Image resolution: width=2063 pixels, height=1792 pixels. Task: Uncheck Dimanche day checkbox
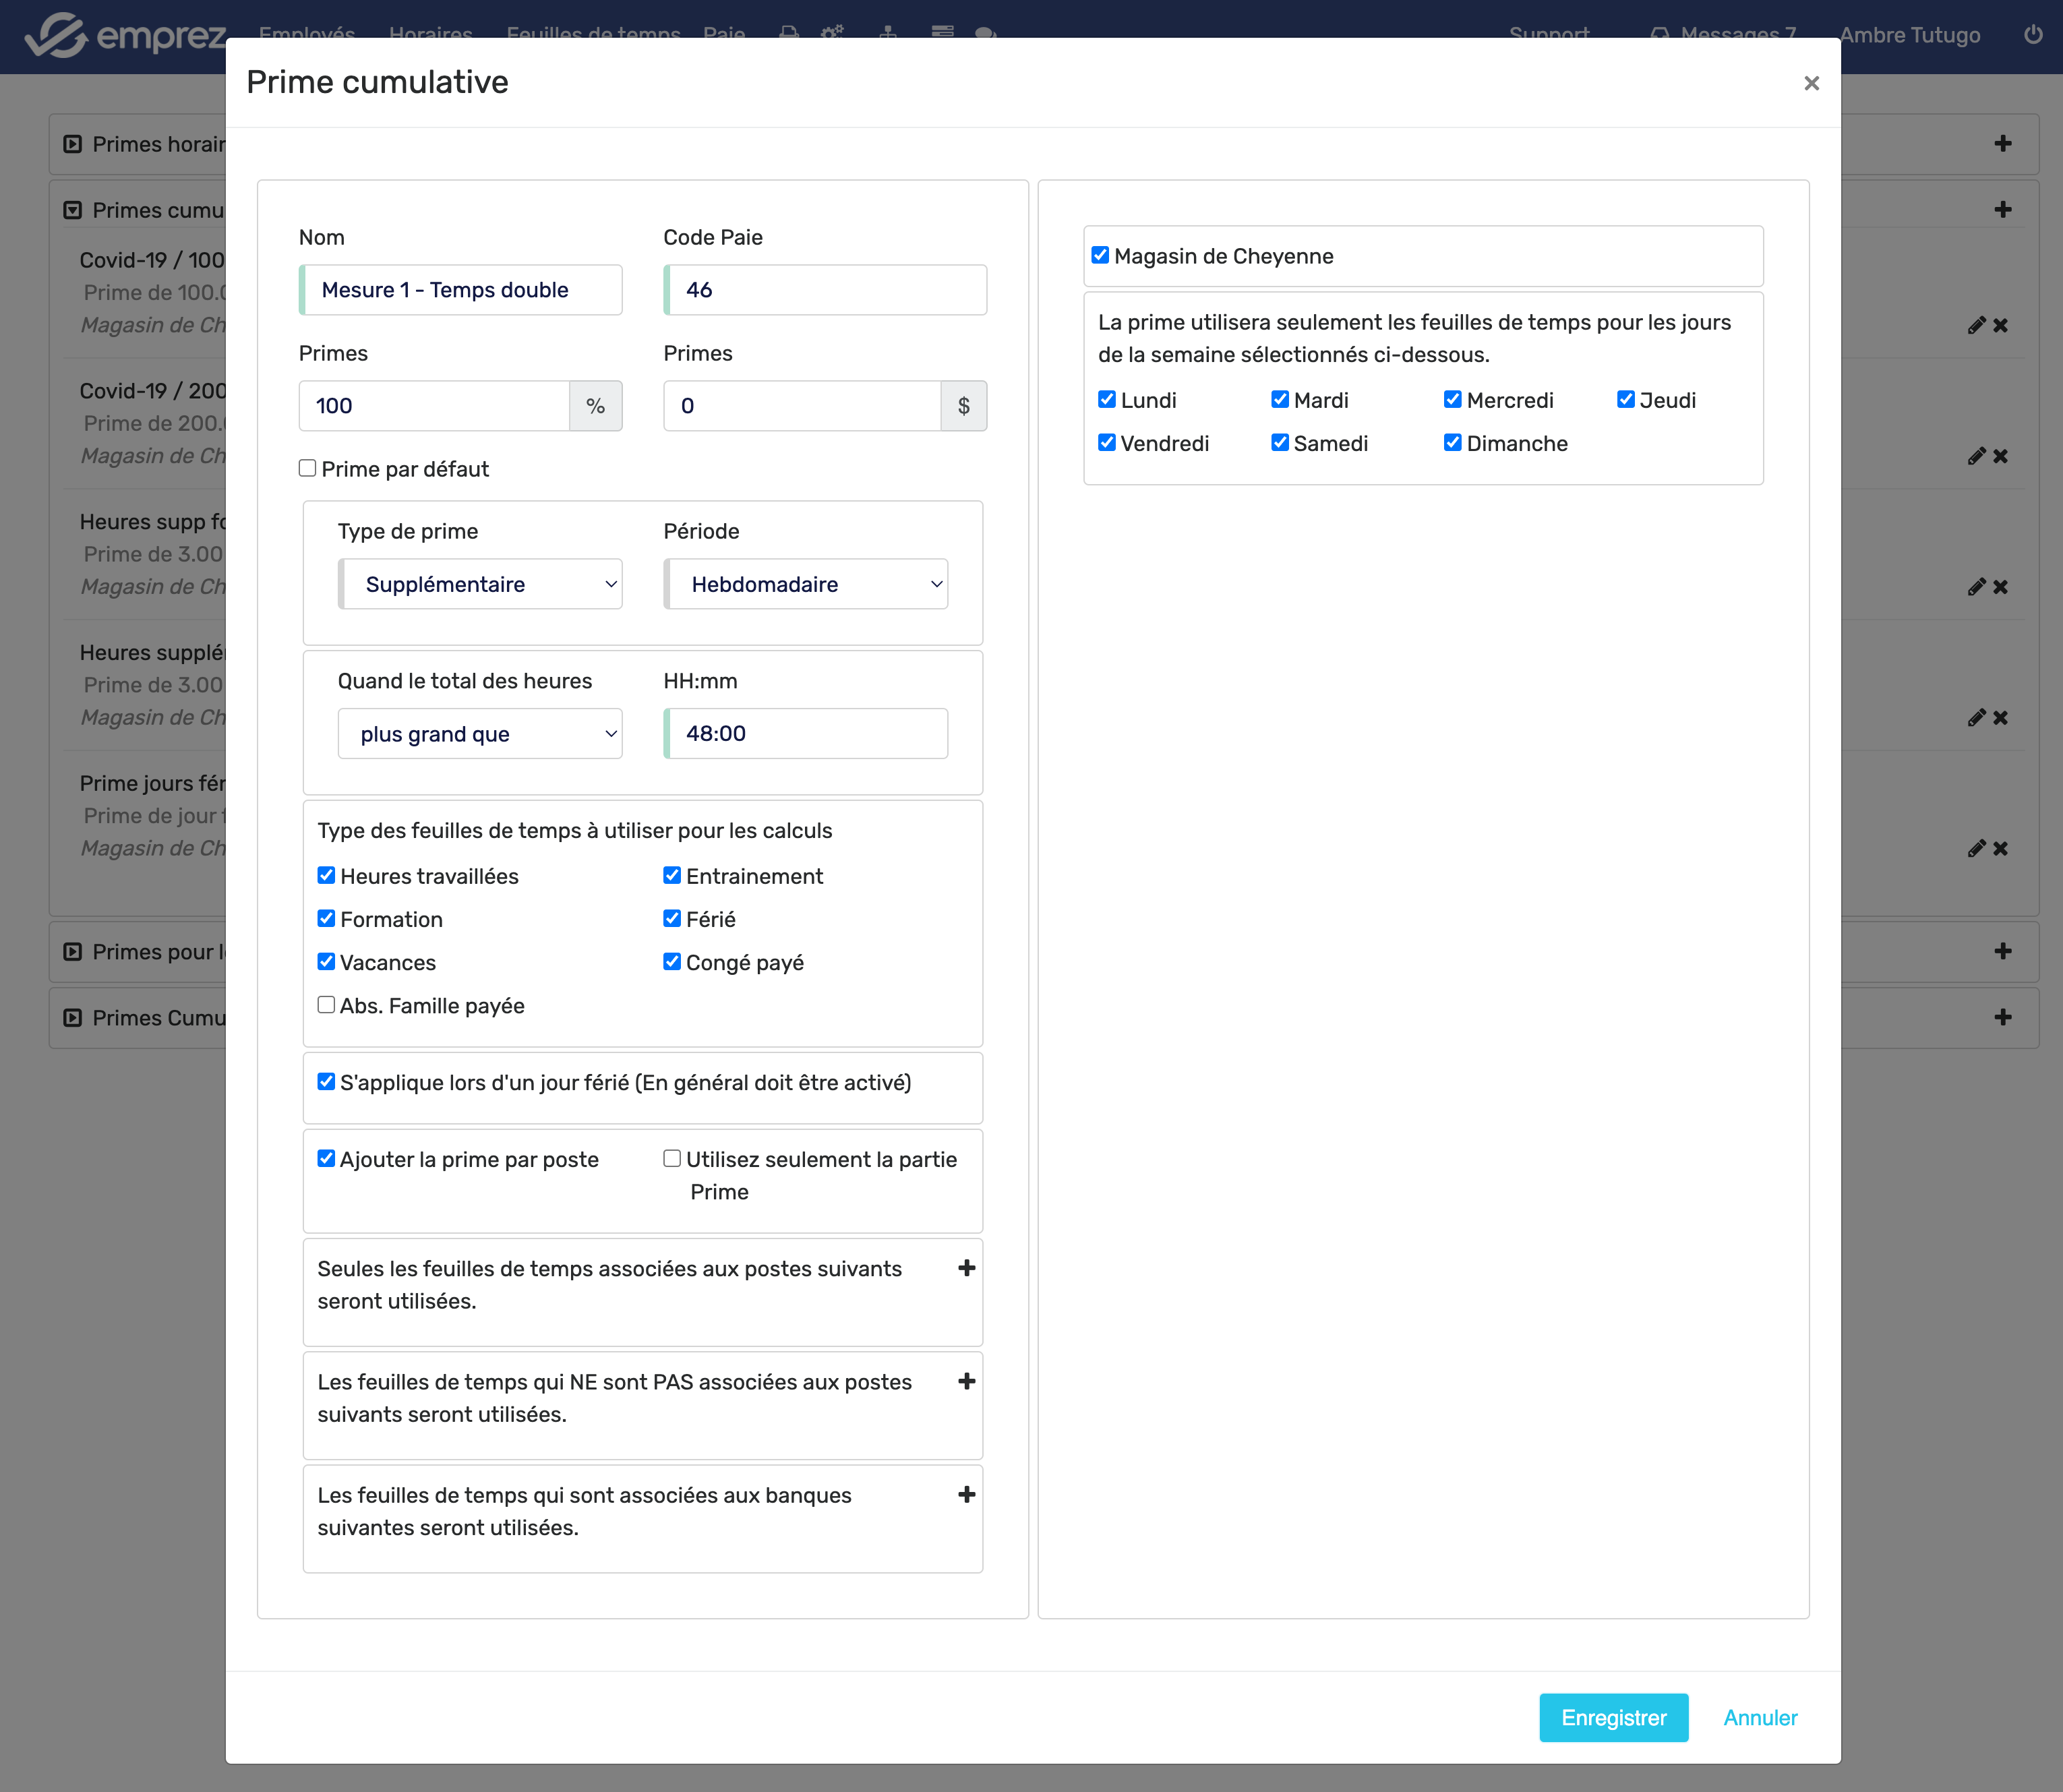point(1452,442)
